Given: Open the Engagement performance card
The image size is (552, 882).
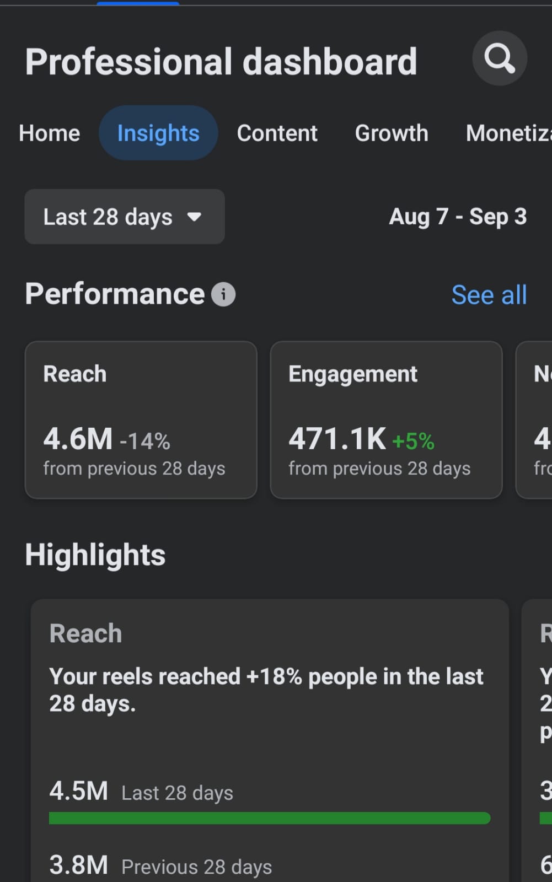Looking at the screenshot, I should tap(386, 420).
